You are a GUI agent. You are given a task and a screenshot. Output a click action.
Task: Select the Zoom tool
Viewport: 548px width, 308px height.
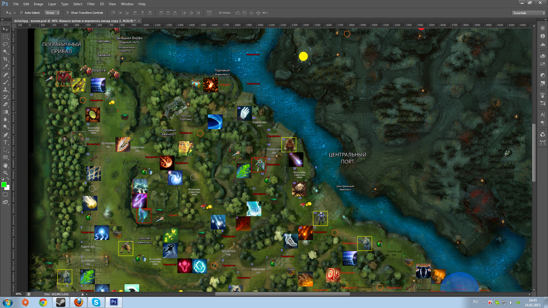coord(5,173)
